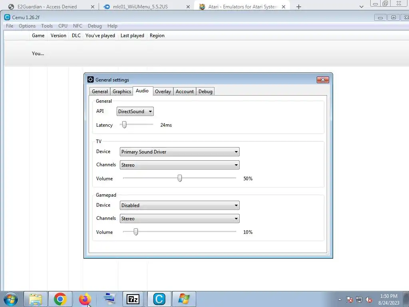The width and height of the screenshot is (409, 307).
Task: Open the File menu in Cemu
Action: [10, 26]
